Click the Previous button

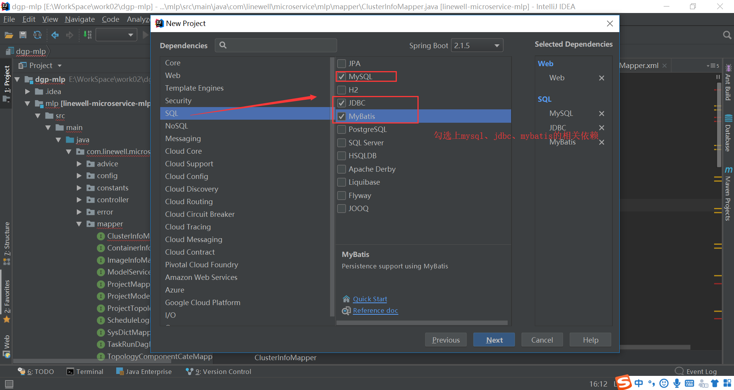446,340
